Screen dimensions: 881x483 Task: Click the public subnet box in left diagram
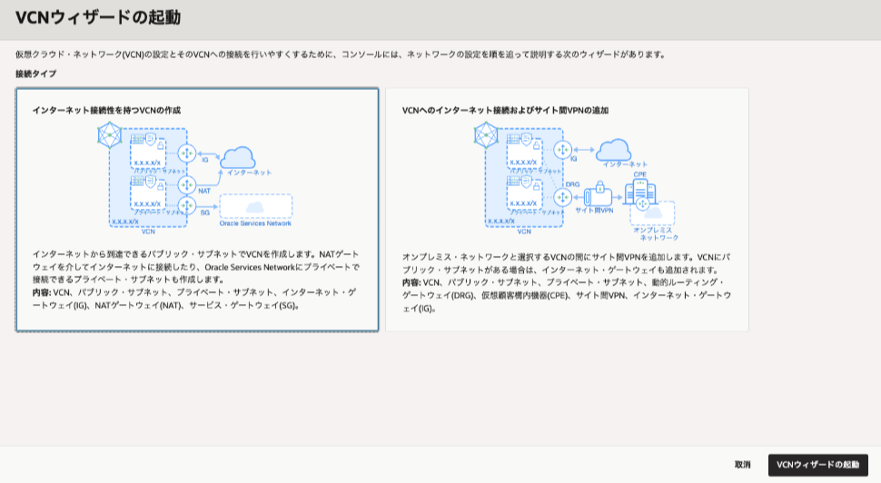(x=148, y=153)
